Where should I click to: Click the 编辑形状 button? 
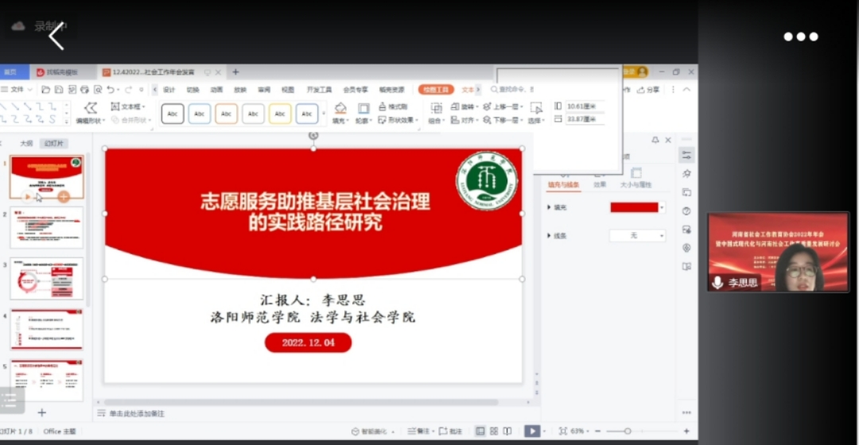click(90, 113)
